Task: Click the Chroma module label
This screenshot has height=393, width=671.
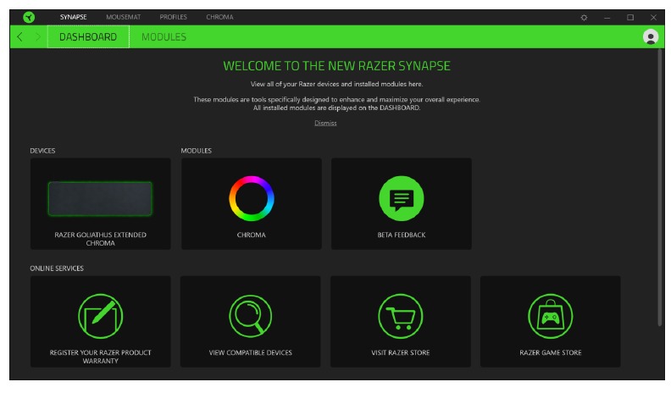Action: [251, 235]
